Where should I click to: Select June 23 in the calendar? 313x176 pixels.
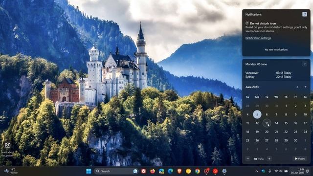(295, 132)
